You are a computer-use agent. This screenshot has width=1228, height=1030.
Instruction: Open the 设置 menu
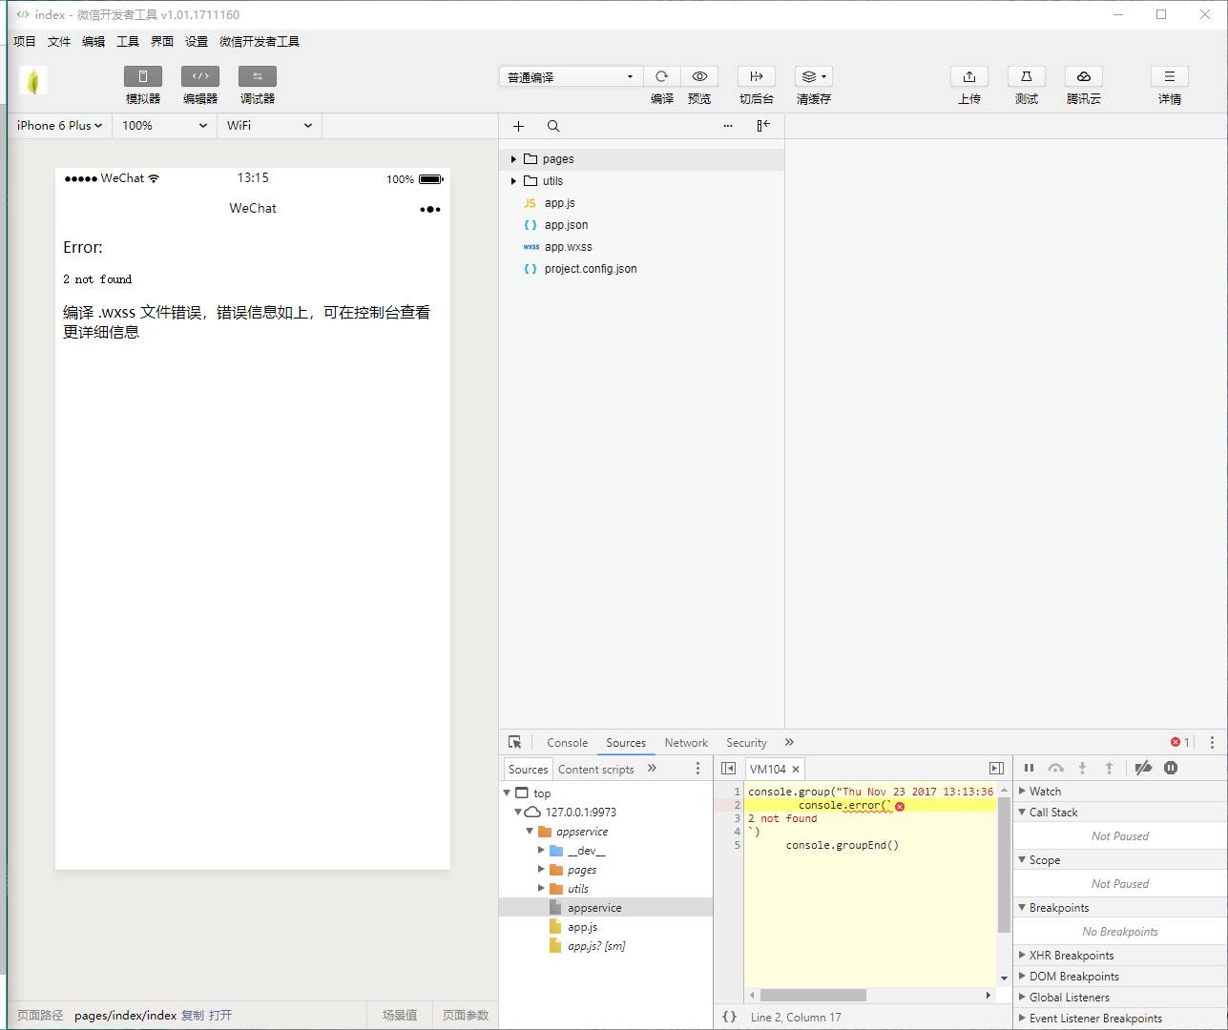pyautogui.click(x=197, y=41)
